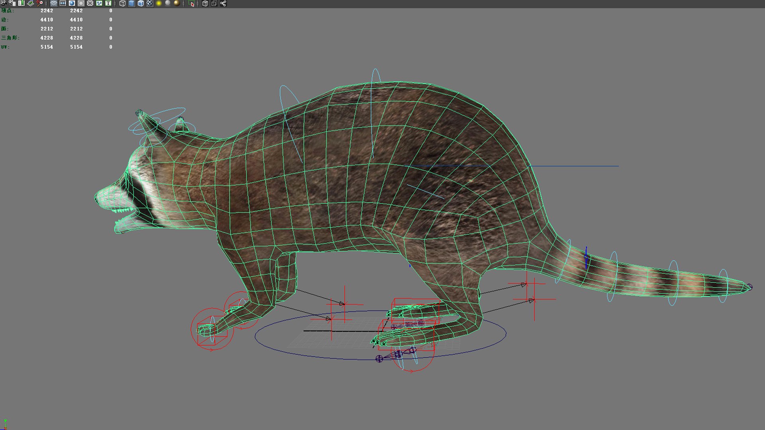Screen dimensions: 765x430
Task: Toggle the Safe Title icon
Action: pos(108,3)
